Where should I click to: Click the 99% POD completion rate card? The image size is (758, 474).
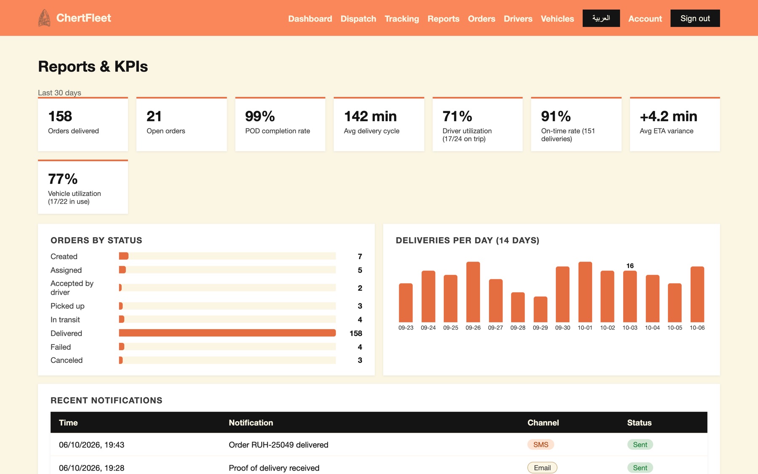pyautogui.click(x=280, y=124)
